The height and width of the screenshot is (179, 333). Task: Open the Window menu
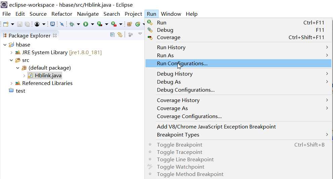[x=171, y=14]
